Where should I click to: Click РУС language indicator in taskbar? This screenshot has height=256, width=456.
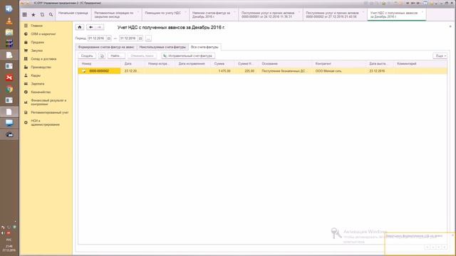click(9, 240)
